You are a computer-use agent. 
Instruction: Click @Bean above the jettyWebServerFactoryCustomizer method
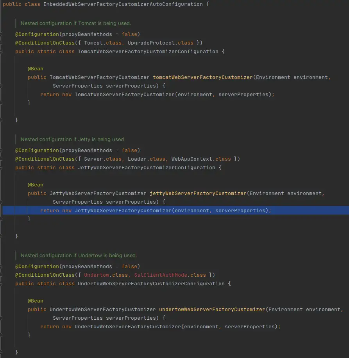pos(36,185)
